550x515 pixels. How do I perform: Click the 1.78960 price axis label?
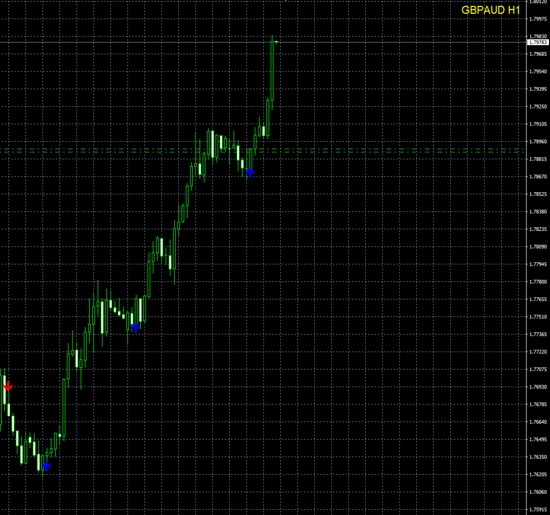538,142
